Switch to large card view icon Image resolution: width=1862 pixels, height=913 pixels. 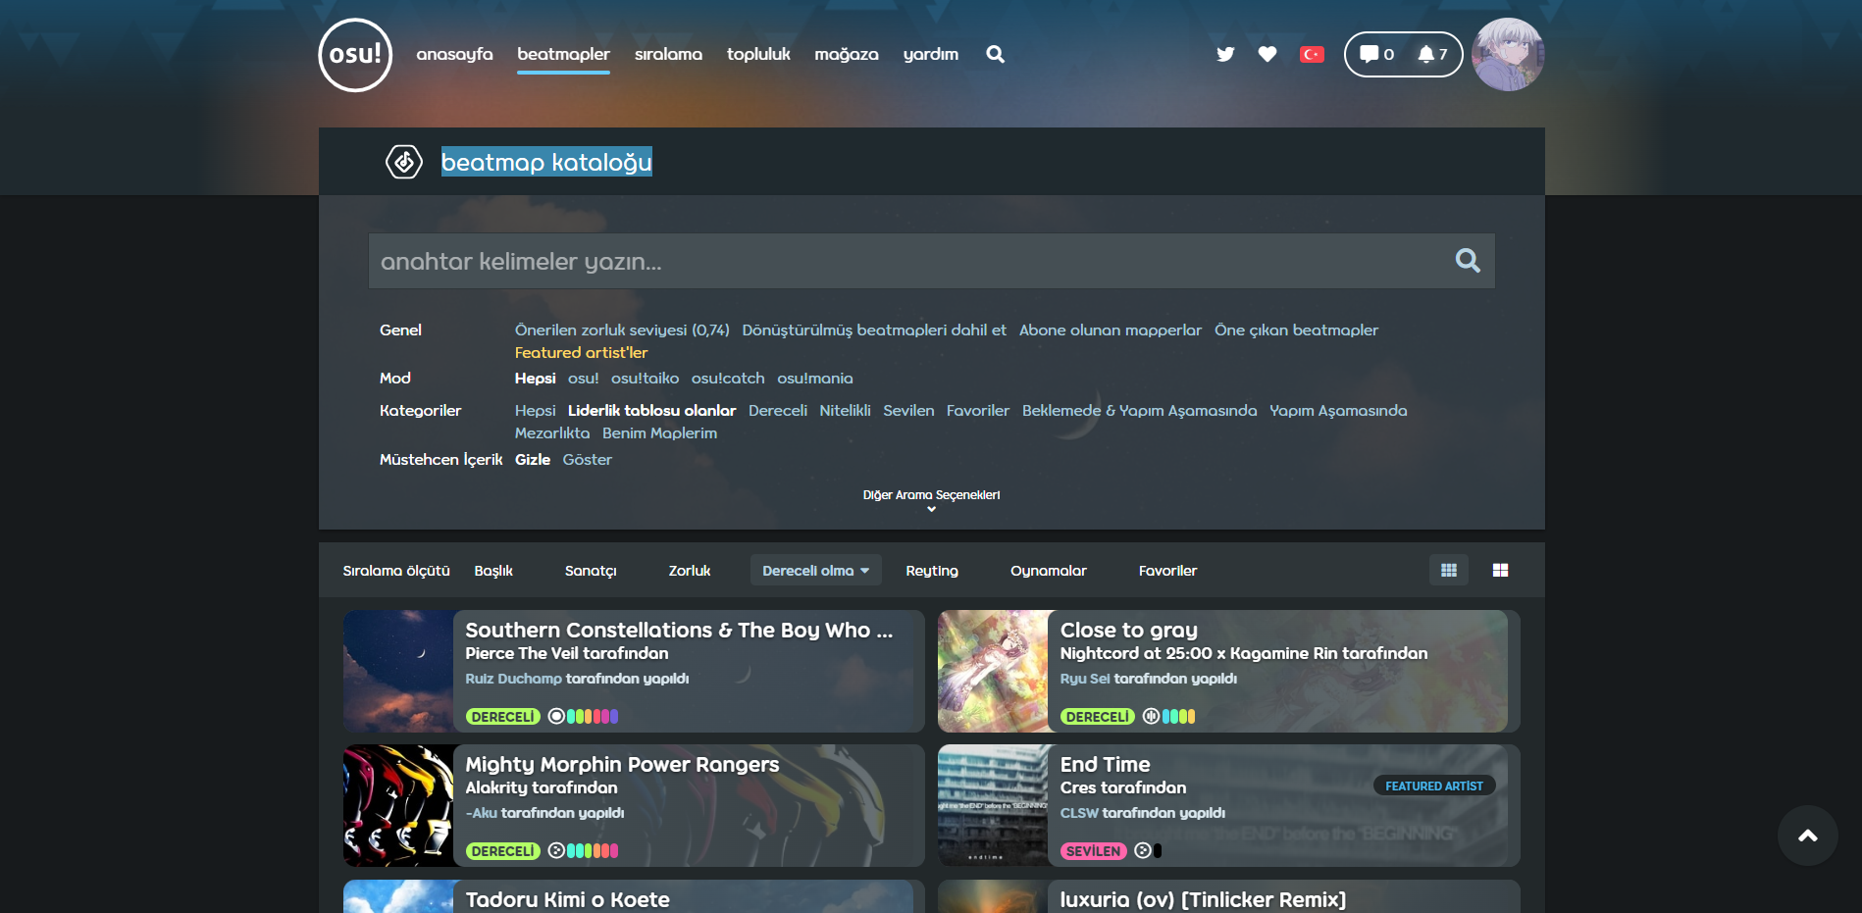(x=1500, y=570)
